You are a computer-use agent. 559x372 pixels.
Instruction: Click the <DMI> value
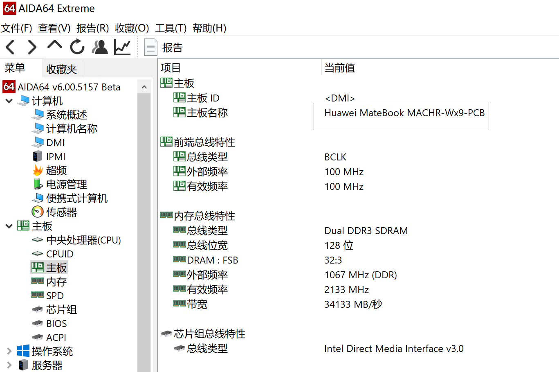pos(340,98)
